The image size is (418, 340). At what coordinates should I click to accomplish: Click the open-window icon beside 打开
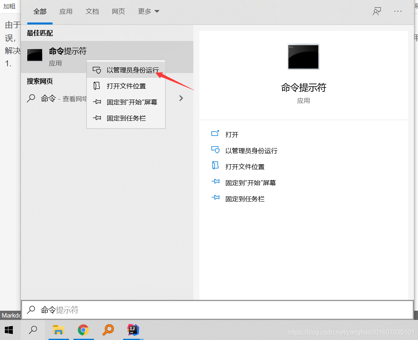215,133
